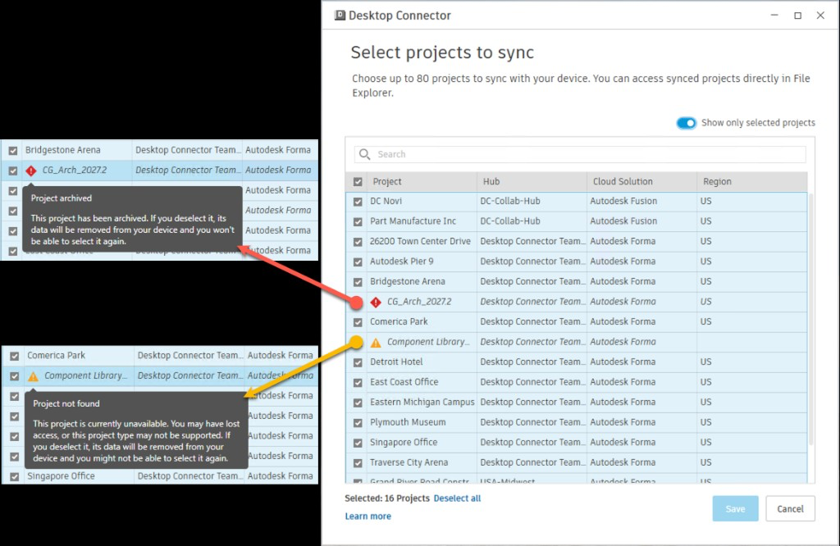Uncheck 26200 Town Center Drive checkbox

358,242
